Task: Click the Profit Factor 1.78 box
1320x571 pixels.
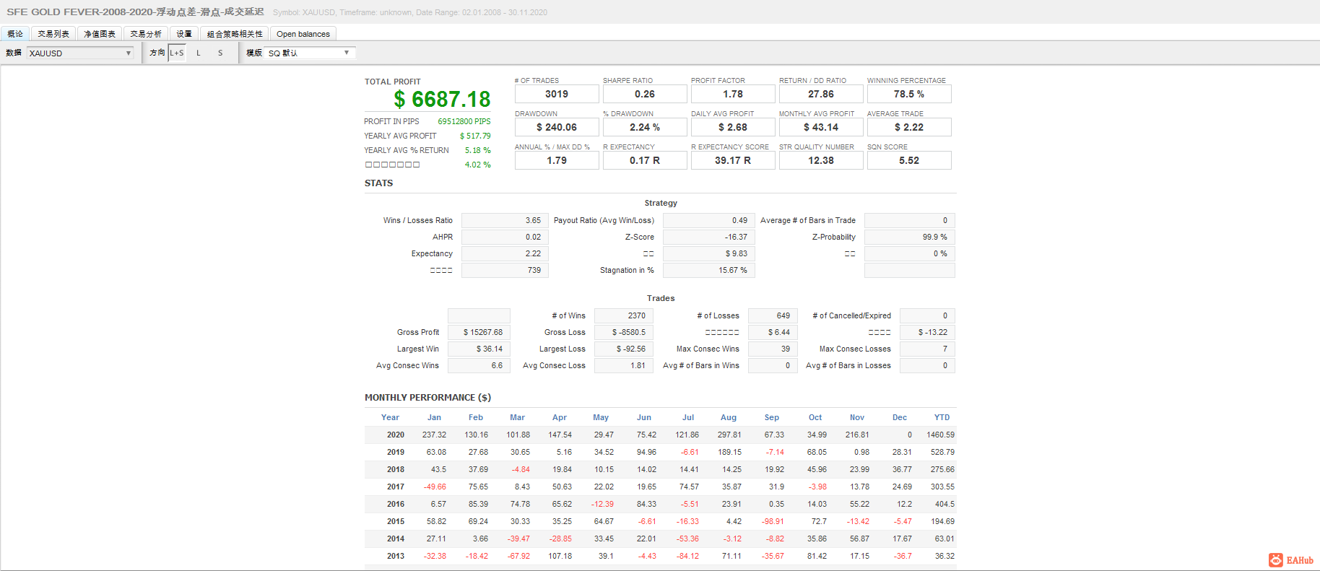Action: coord(733,94)
